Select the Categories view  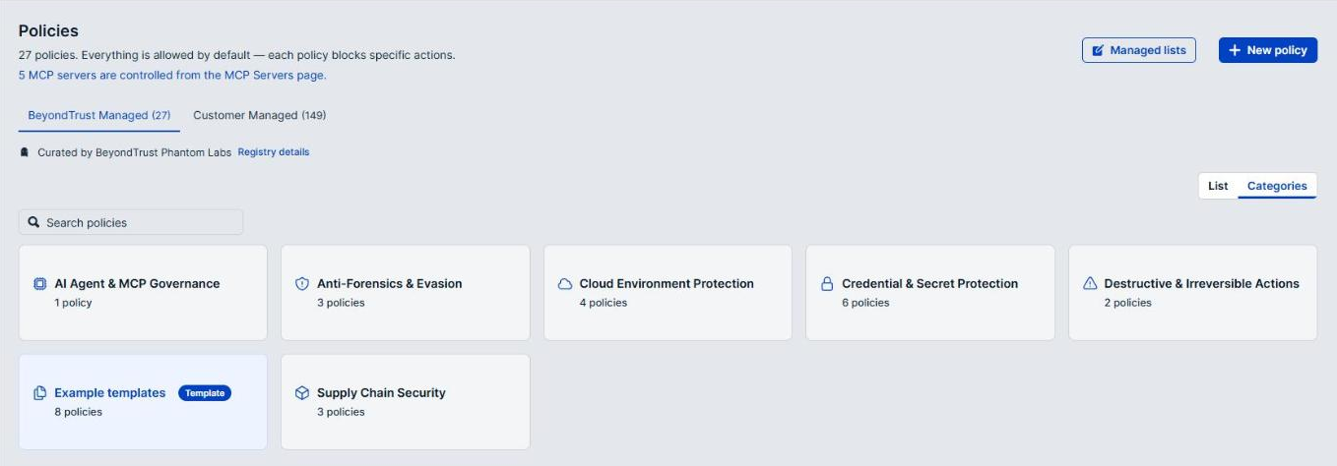[x=1277, y=186]
